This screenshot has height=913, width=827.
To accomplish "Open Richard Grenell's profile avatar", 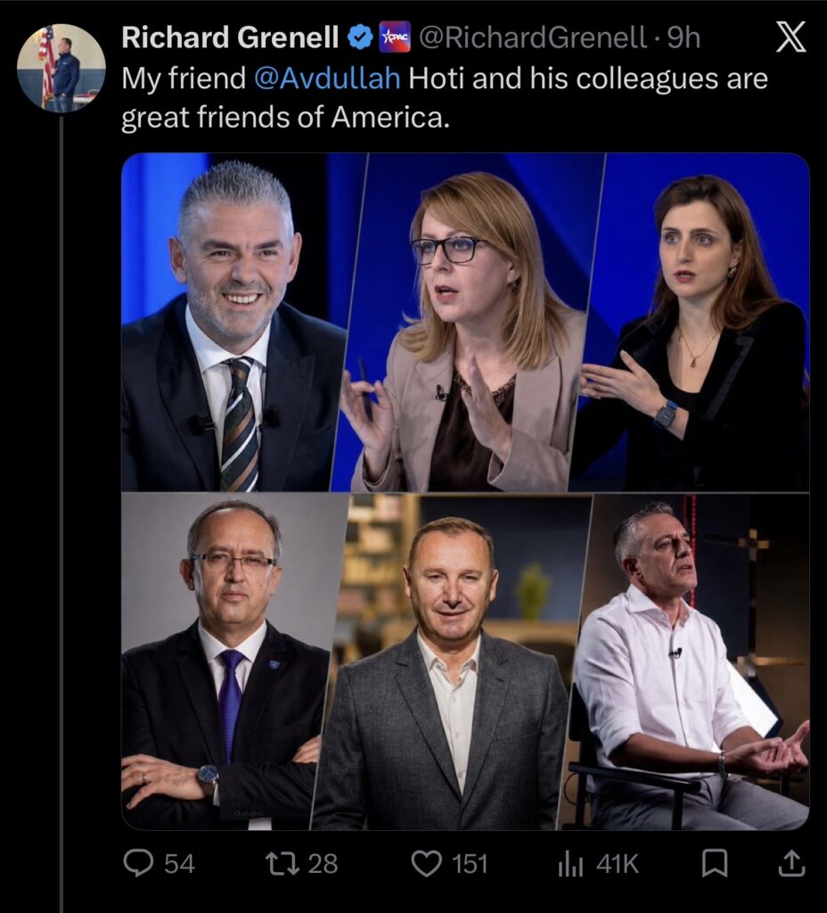I will pos(61,68).
